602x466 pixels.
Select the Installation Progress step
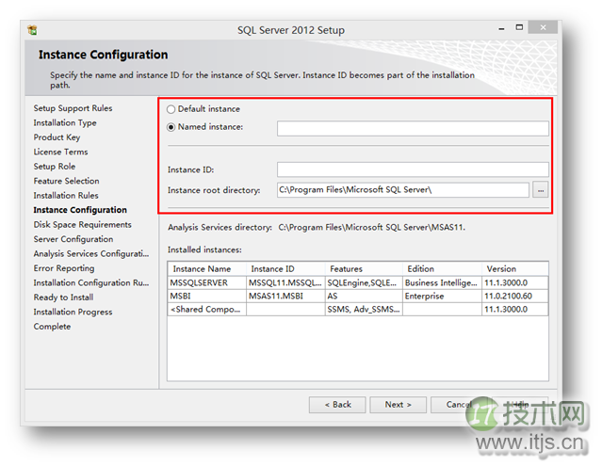[x=73, y=313]
